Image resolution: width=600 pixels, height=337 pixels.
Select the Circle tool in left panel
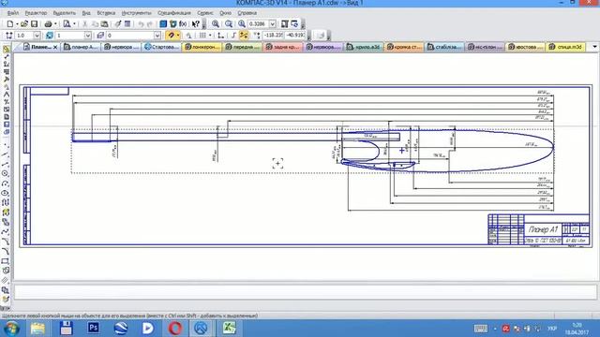(5, 173)
